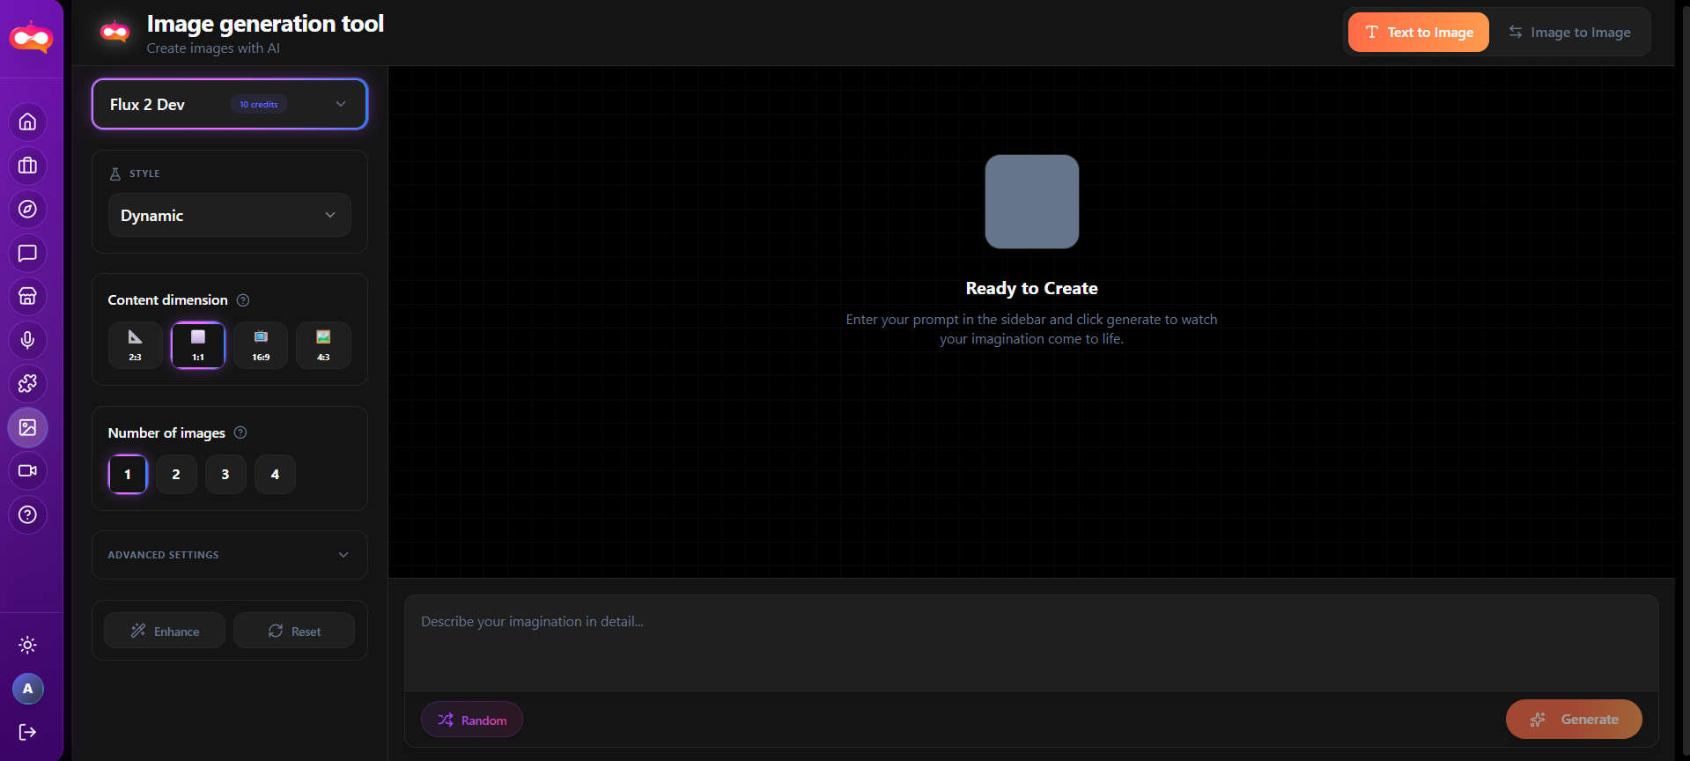Click the Generate button

pos(1574,720)
